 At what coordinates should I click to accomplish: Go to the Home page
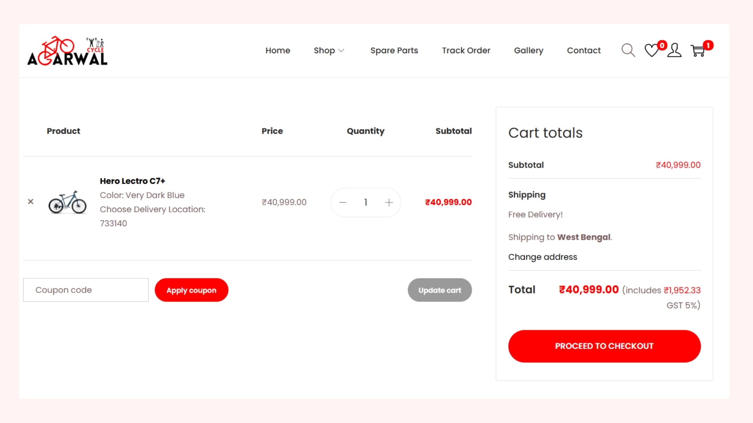278,51
